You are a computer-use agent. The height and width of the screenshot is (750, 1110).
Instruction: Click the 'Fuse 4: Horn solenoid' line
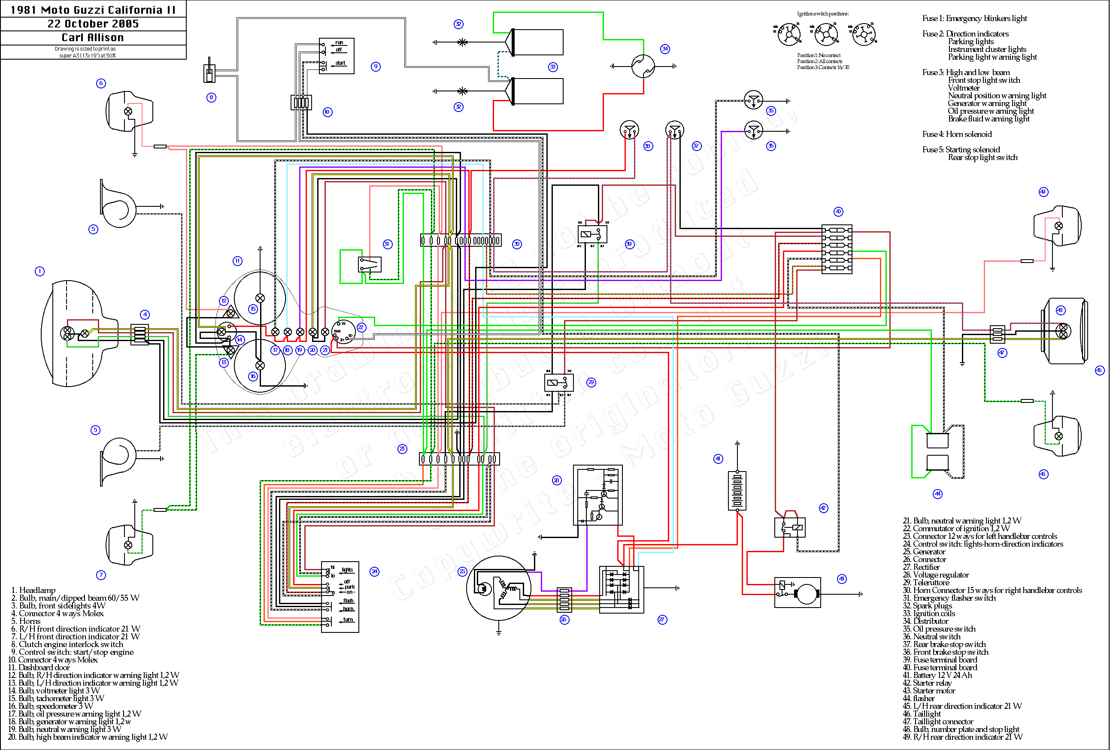957,134
